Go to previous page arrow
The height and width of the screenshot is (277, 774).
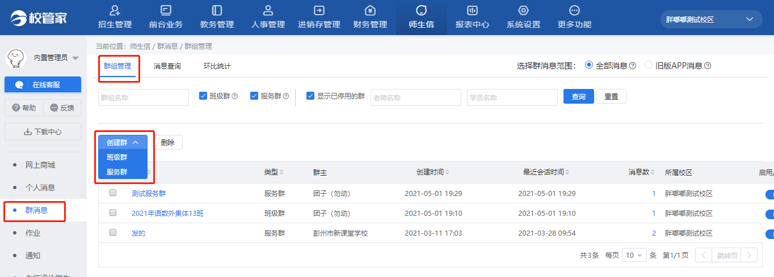coord(703,255)
